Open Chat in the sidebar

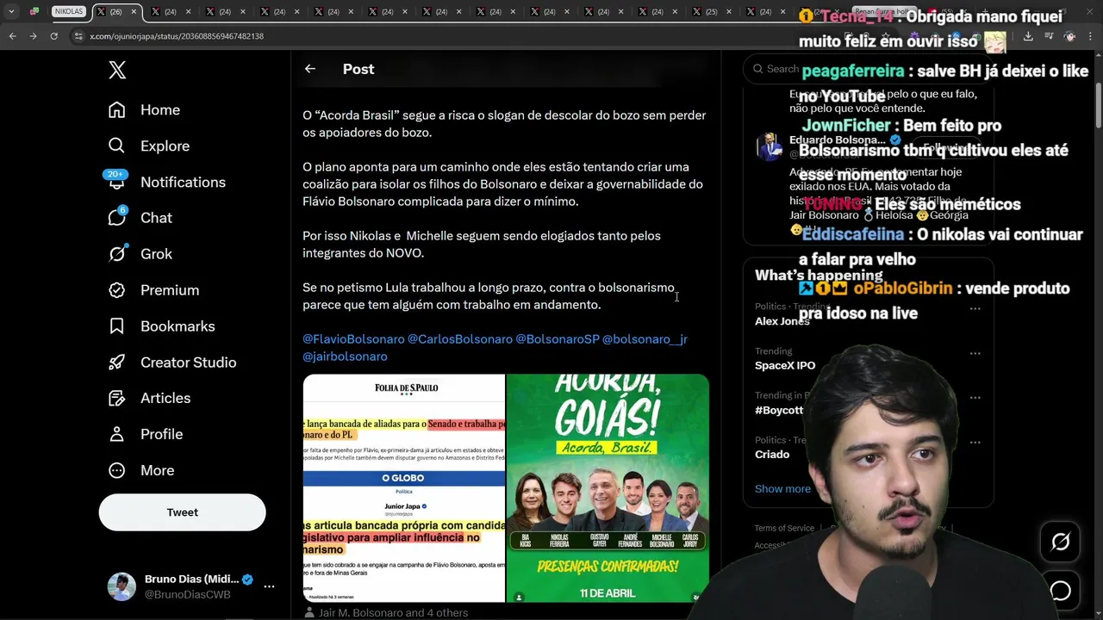[x=140, y=218]
